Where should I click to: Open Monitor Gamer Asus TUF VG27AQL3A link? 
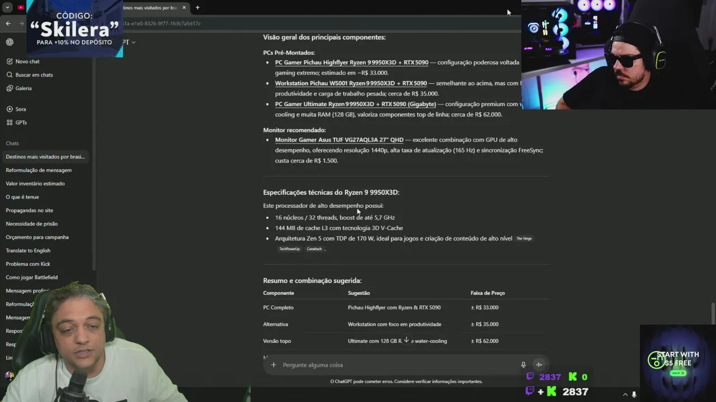339,140
